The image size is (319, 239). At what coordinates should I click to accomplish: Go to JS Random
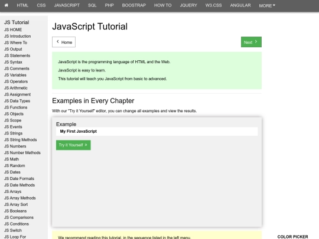(14, 166)
